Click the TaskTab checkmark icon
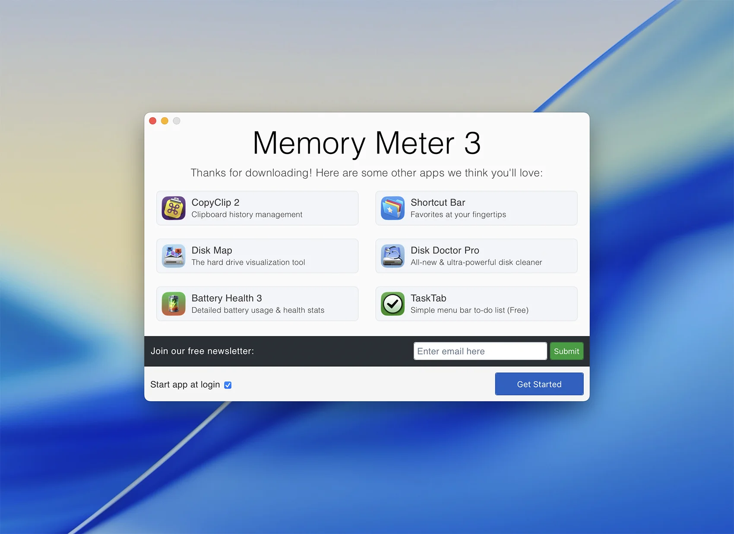Viewport: 734px width, 534px height. [x=392, y=304]
